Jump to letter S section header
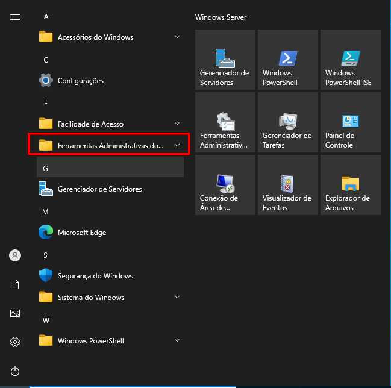This screenshot has width=391, height=388. click(x=45, y=255)
